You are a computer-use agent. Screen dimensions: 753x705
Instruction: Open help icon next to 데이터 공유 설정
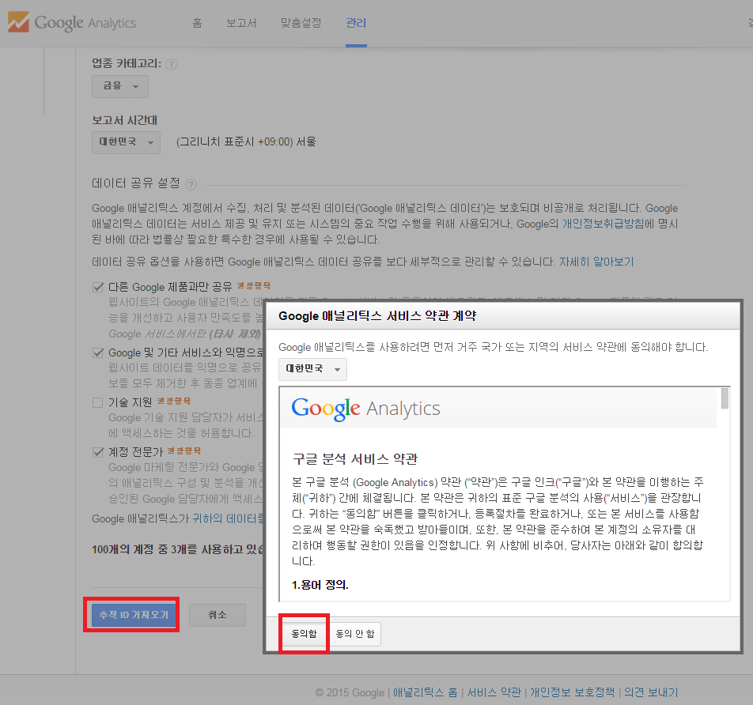click(x=191, y=184)
